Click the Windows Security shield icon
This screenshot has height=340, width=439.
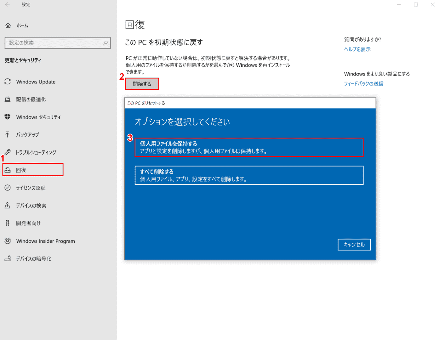pos(8,117)
